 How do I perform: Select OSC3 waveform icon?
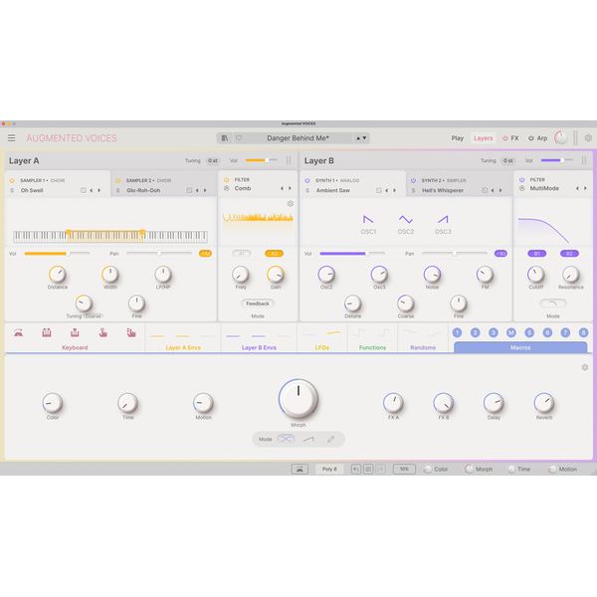click(443, 220)
